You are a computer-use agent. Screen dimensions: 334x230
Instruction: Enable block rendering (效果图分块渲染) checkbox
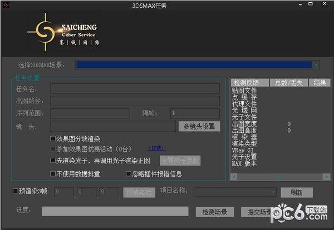click(53, 139)
